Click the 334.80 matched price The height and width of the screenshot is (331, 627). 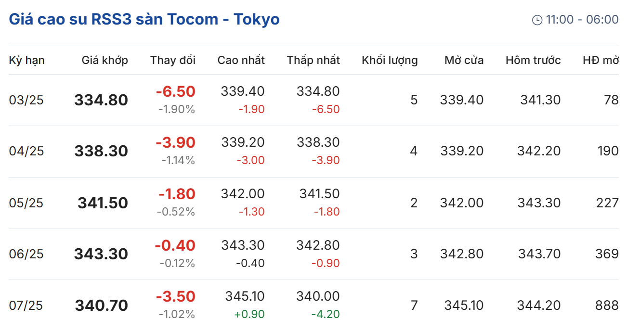tap(101, 100)
